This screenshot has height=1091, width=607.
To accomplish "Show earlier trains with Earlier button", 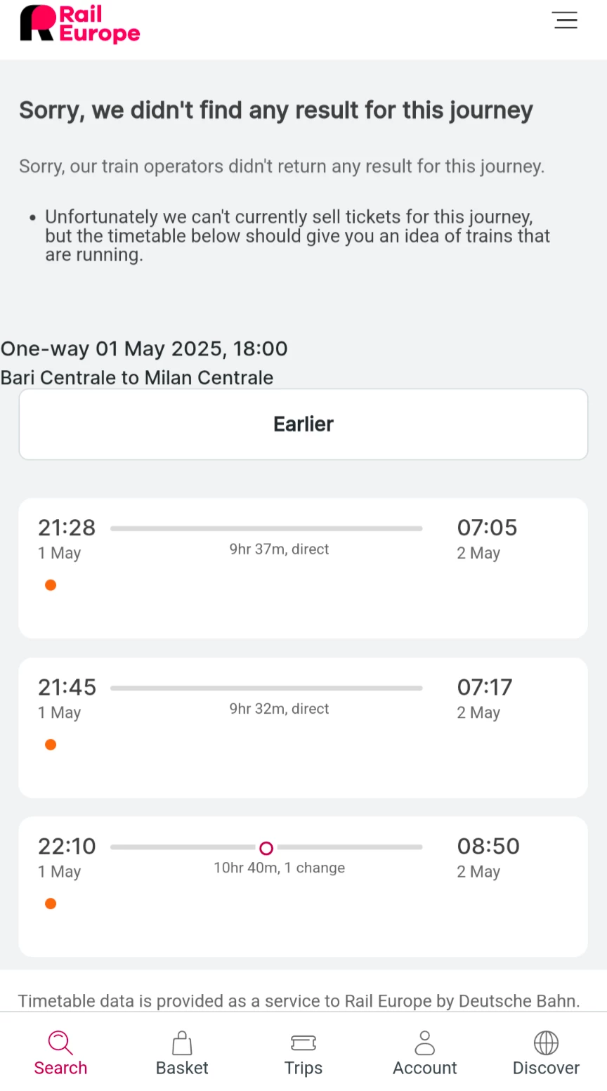I will [x=303, y=424].
